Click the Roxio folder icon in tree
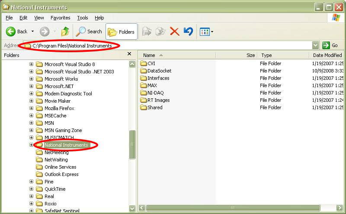Screen dimensions: 346x214 point(39,204)
